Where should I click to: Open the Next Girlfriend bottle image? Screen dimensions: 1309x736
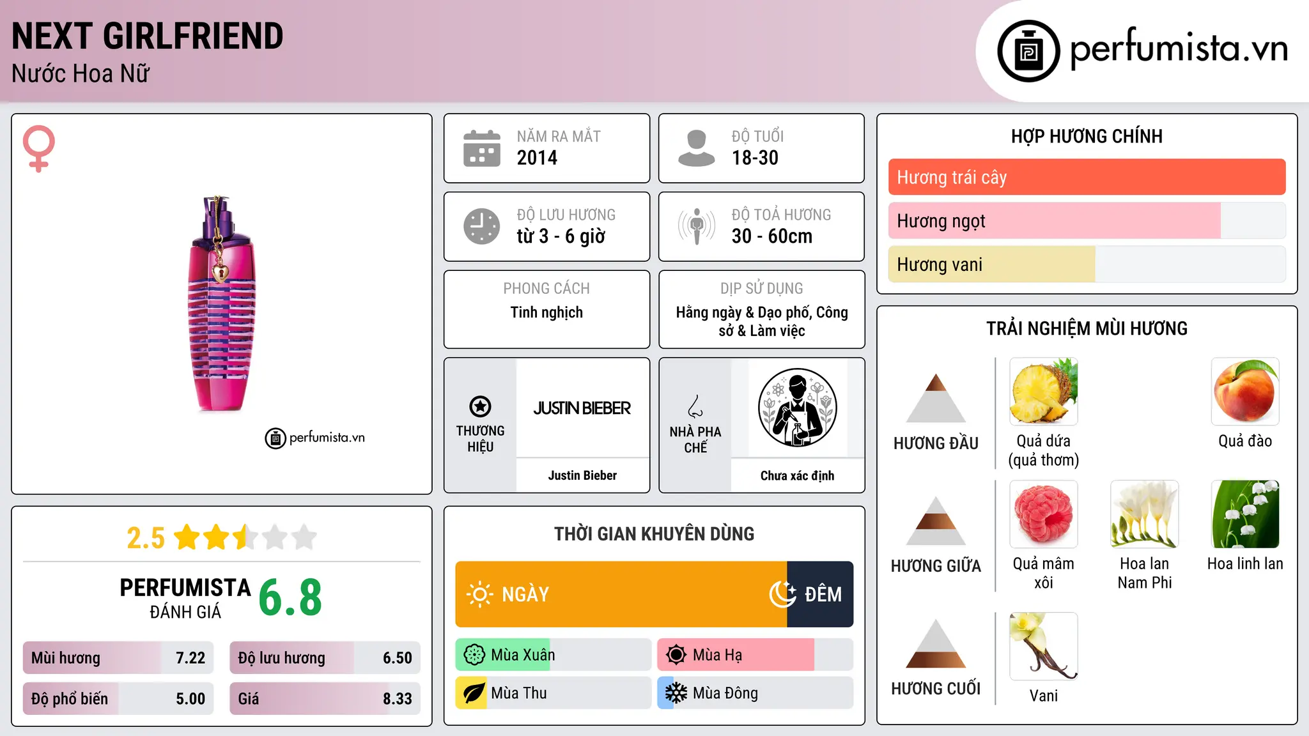pos(221,303)
